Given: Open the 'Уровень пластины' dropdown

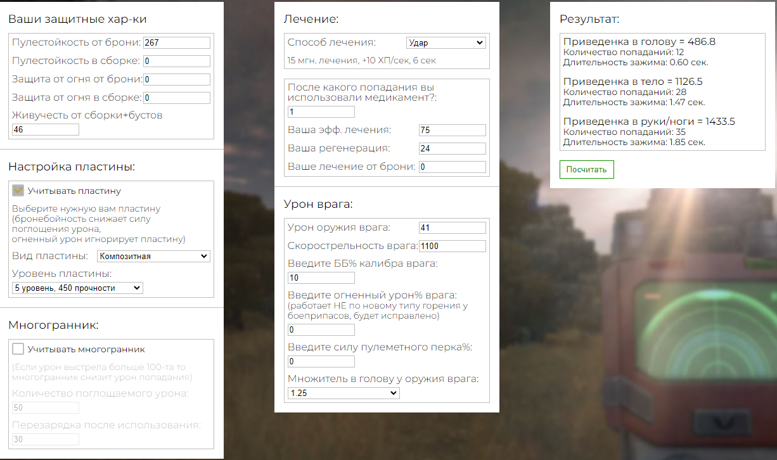Looking at the screenshot, I should coord(78,288).
